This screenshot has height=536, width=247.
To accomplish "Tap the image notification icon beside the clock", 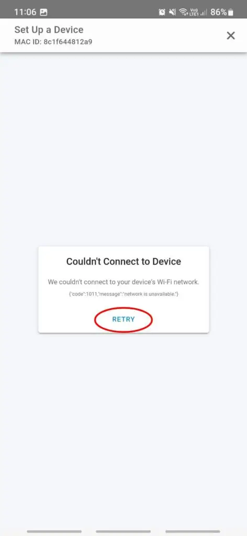I will coord(43,13).
